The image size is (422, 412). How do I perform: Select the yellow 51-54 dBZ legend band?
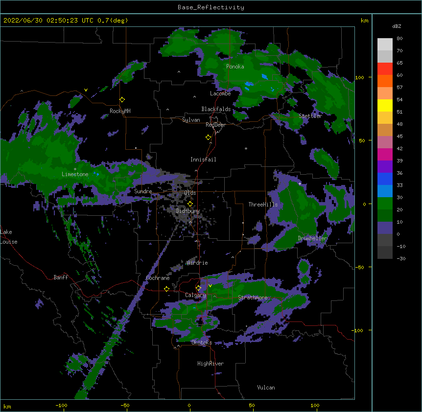(385, 105)
